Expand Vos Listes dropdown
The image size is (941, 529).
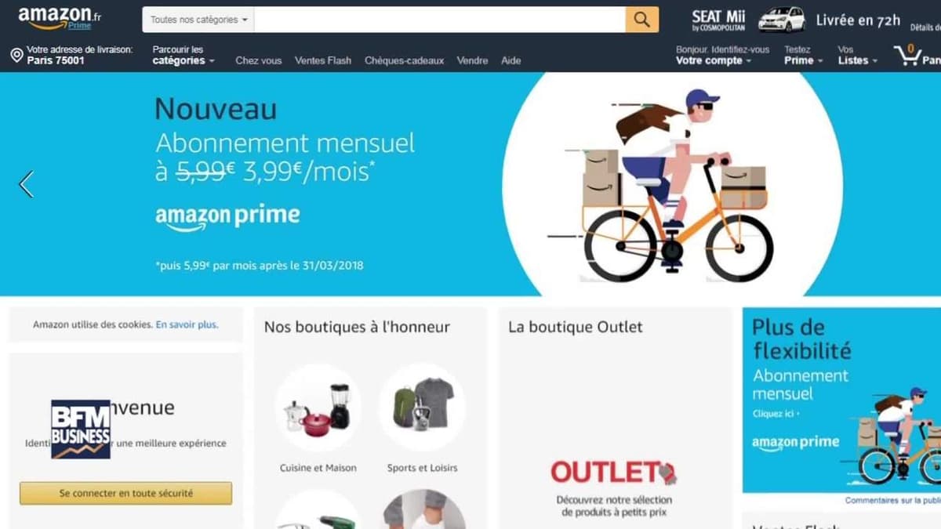(857, 55)
